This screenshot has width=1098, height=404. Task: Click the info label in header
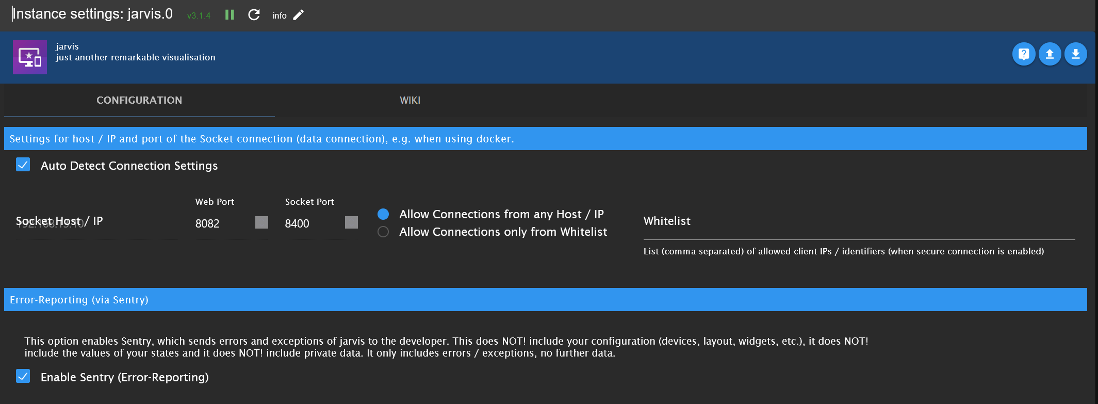280,16
